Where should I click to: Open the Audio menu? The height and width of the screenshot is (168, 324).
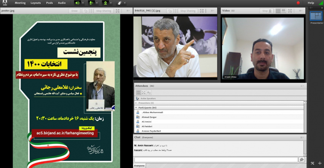[62, 3]
